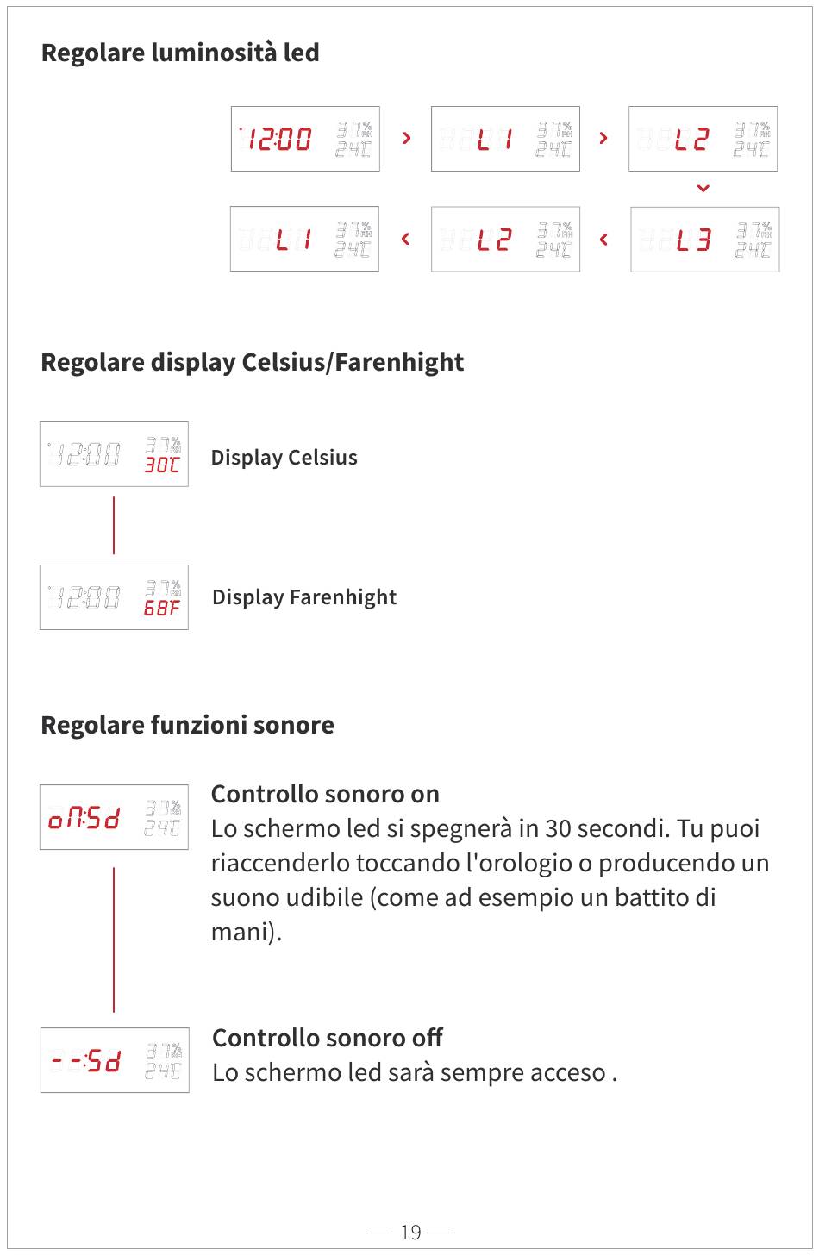Click the 'Regolare funzioni sonore' heading
Viewport: 819px width, 1255px height.
coord(188,725)
